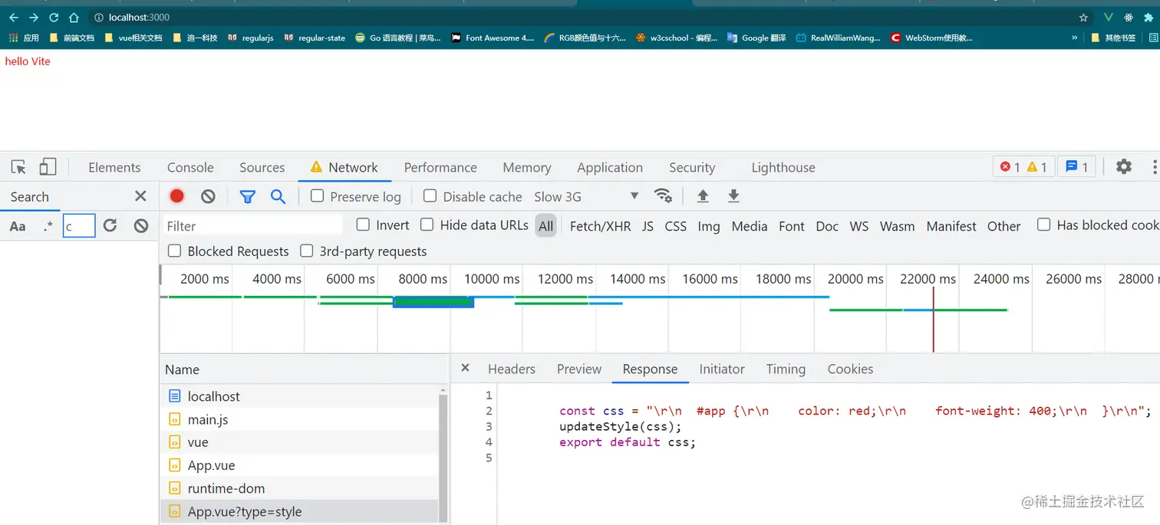
Task: Open Vue devtools extension icon
Action: coord(1109,17)
